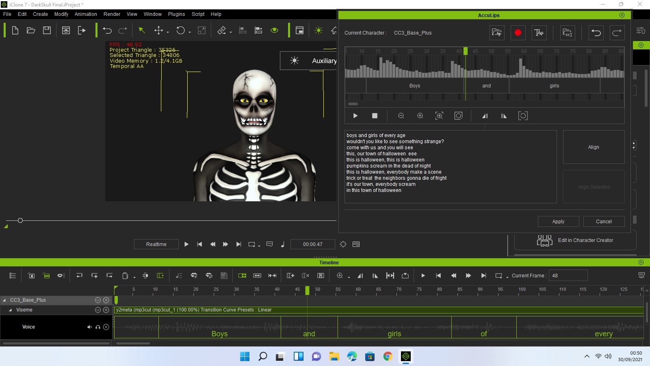Click the viewport playback scrubber handle
The width and height of the screenshot is (650, 366).
click(x=20, y=220)
